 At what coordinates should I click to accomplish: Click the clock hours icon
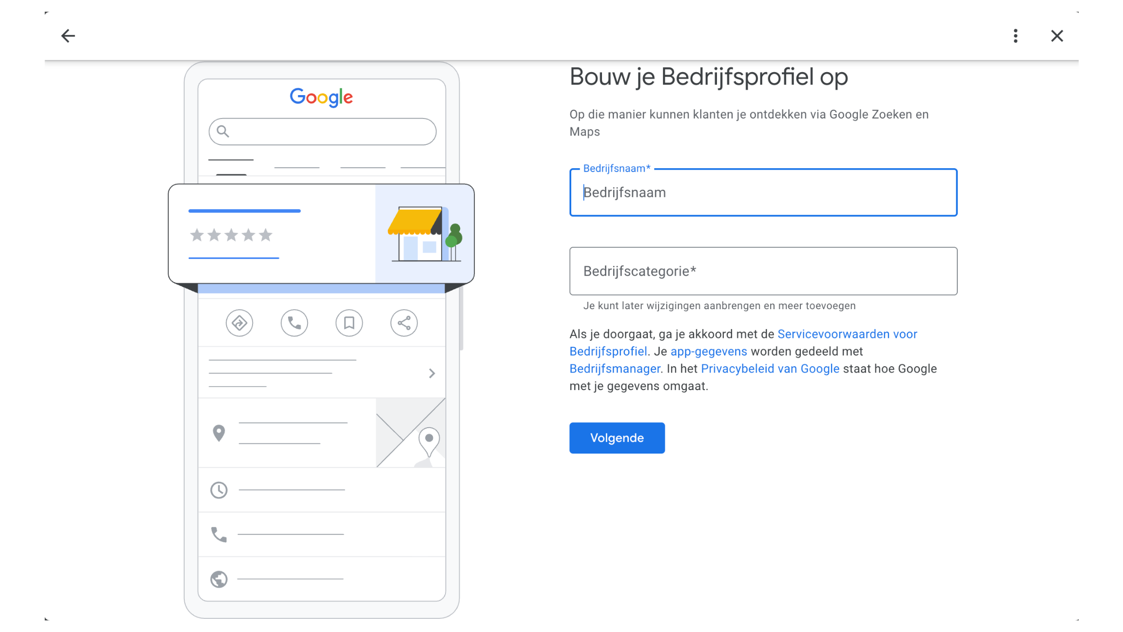[x=219, y=490]
